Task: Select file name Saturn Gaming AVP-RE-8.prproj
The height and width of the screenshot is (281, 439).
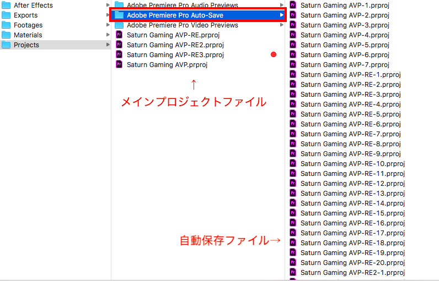Action: point(351,144)
